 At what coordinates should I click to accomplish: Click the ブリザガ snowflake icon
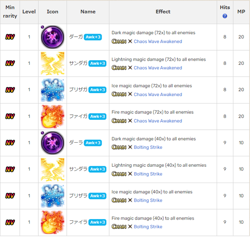coord(52,90)
